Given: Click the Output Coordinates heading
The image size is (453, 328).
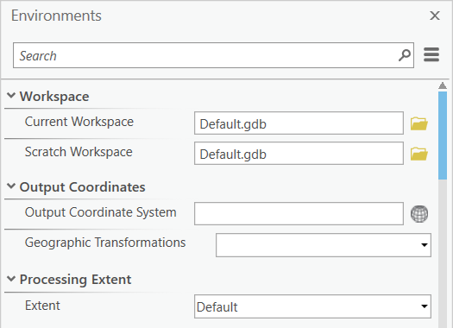Looking at the screenshot, I should 82,187.
